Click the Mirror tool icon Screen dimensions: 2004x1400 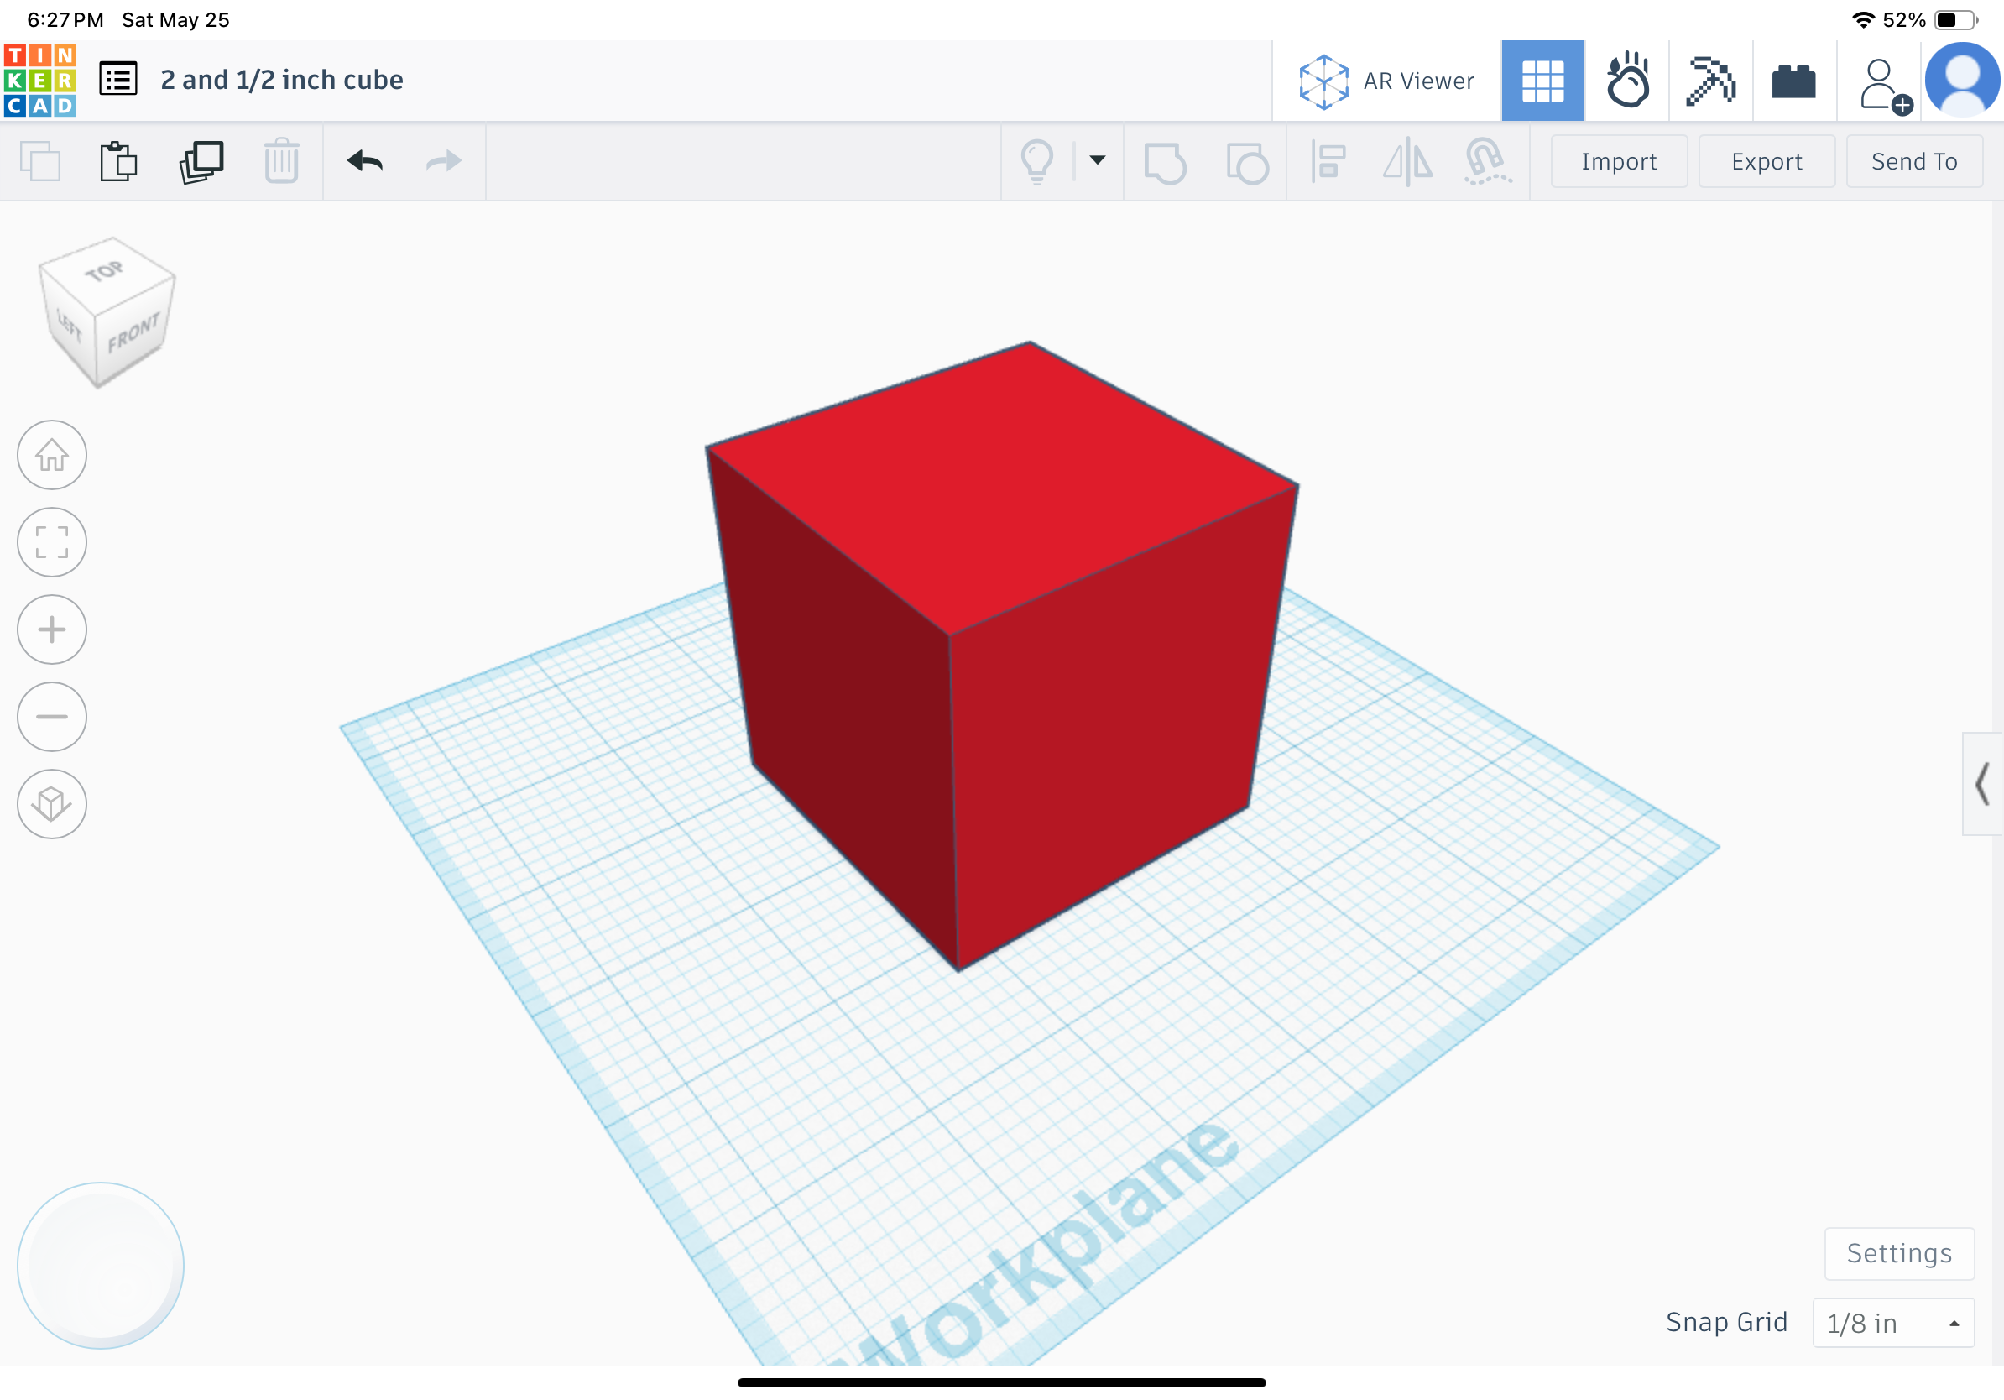pyautogui.click(x=1407, y=162)
